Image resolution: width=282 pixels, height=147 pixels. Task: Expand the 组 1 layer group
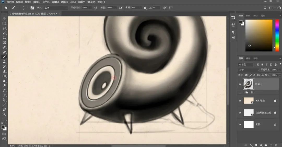pyautogui.click(x=244, y=92)
